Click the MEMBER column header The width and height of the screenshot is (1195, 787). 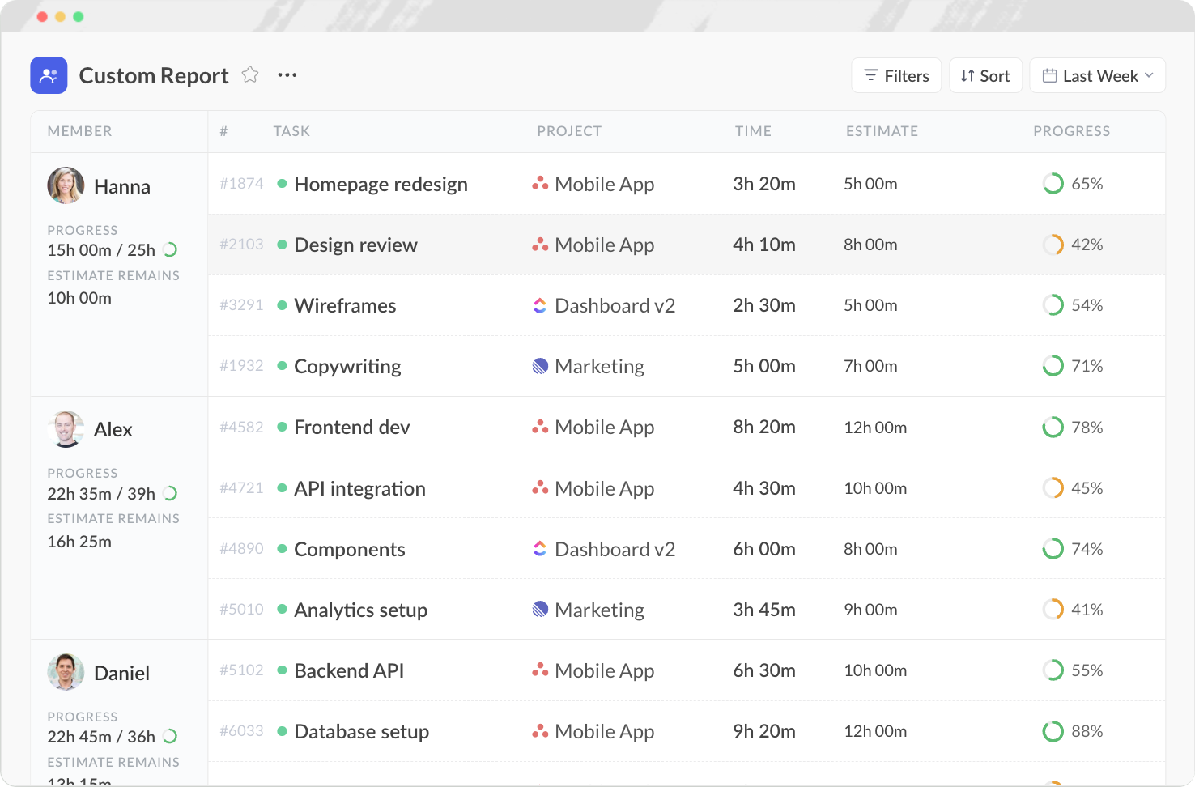[79, 131]
